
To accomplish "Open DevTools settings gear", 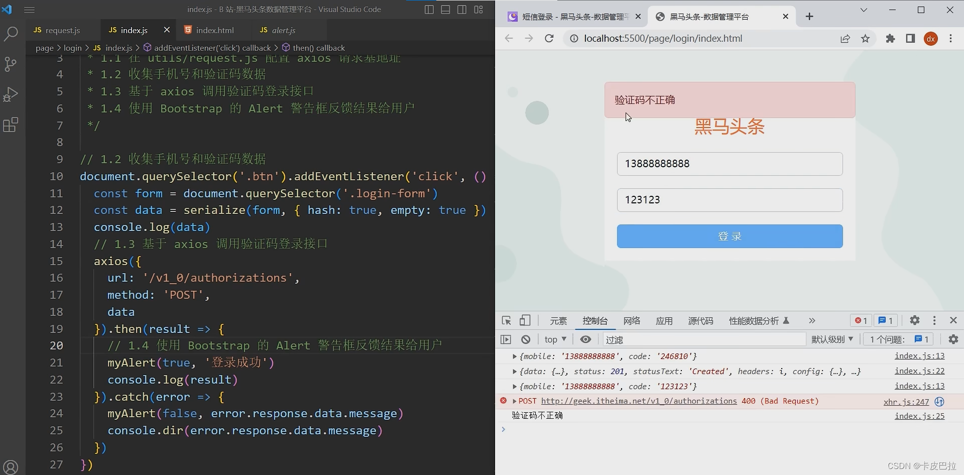I will click(x=915, y=320).
